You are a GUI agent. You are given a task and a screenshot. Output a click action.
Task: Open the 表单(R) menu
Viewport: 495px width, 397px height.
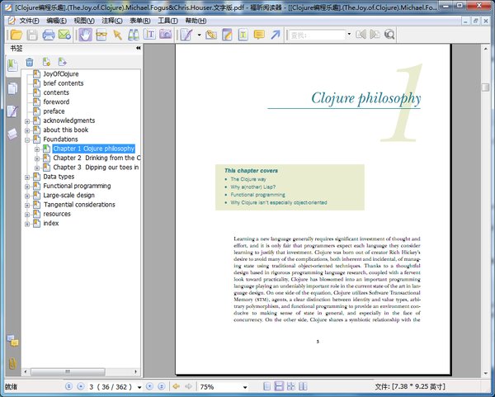pos(140,21)
